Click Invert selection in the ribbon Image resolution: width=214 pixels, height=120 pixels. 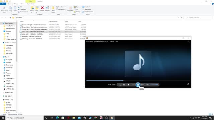click(88, 12)
